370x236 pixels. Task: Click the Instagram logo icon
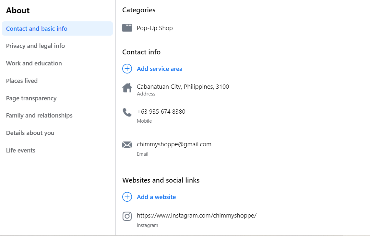(x=127, y=216)
